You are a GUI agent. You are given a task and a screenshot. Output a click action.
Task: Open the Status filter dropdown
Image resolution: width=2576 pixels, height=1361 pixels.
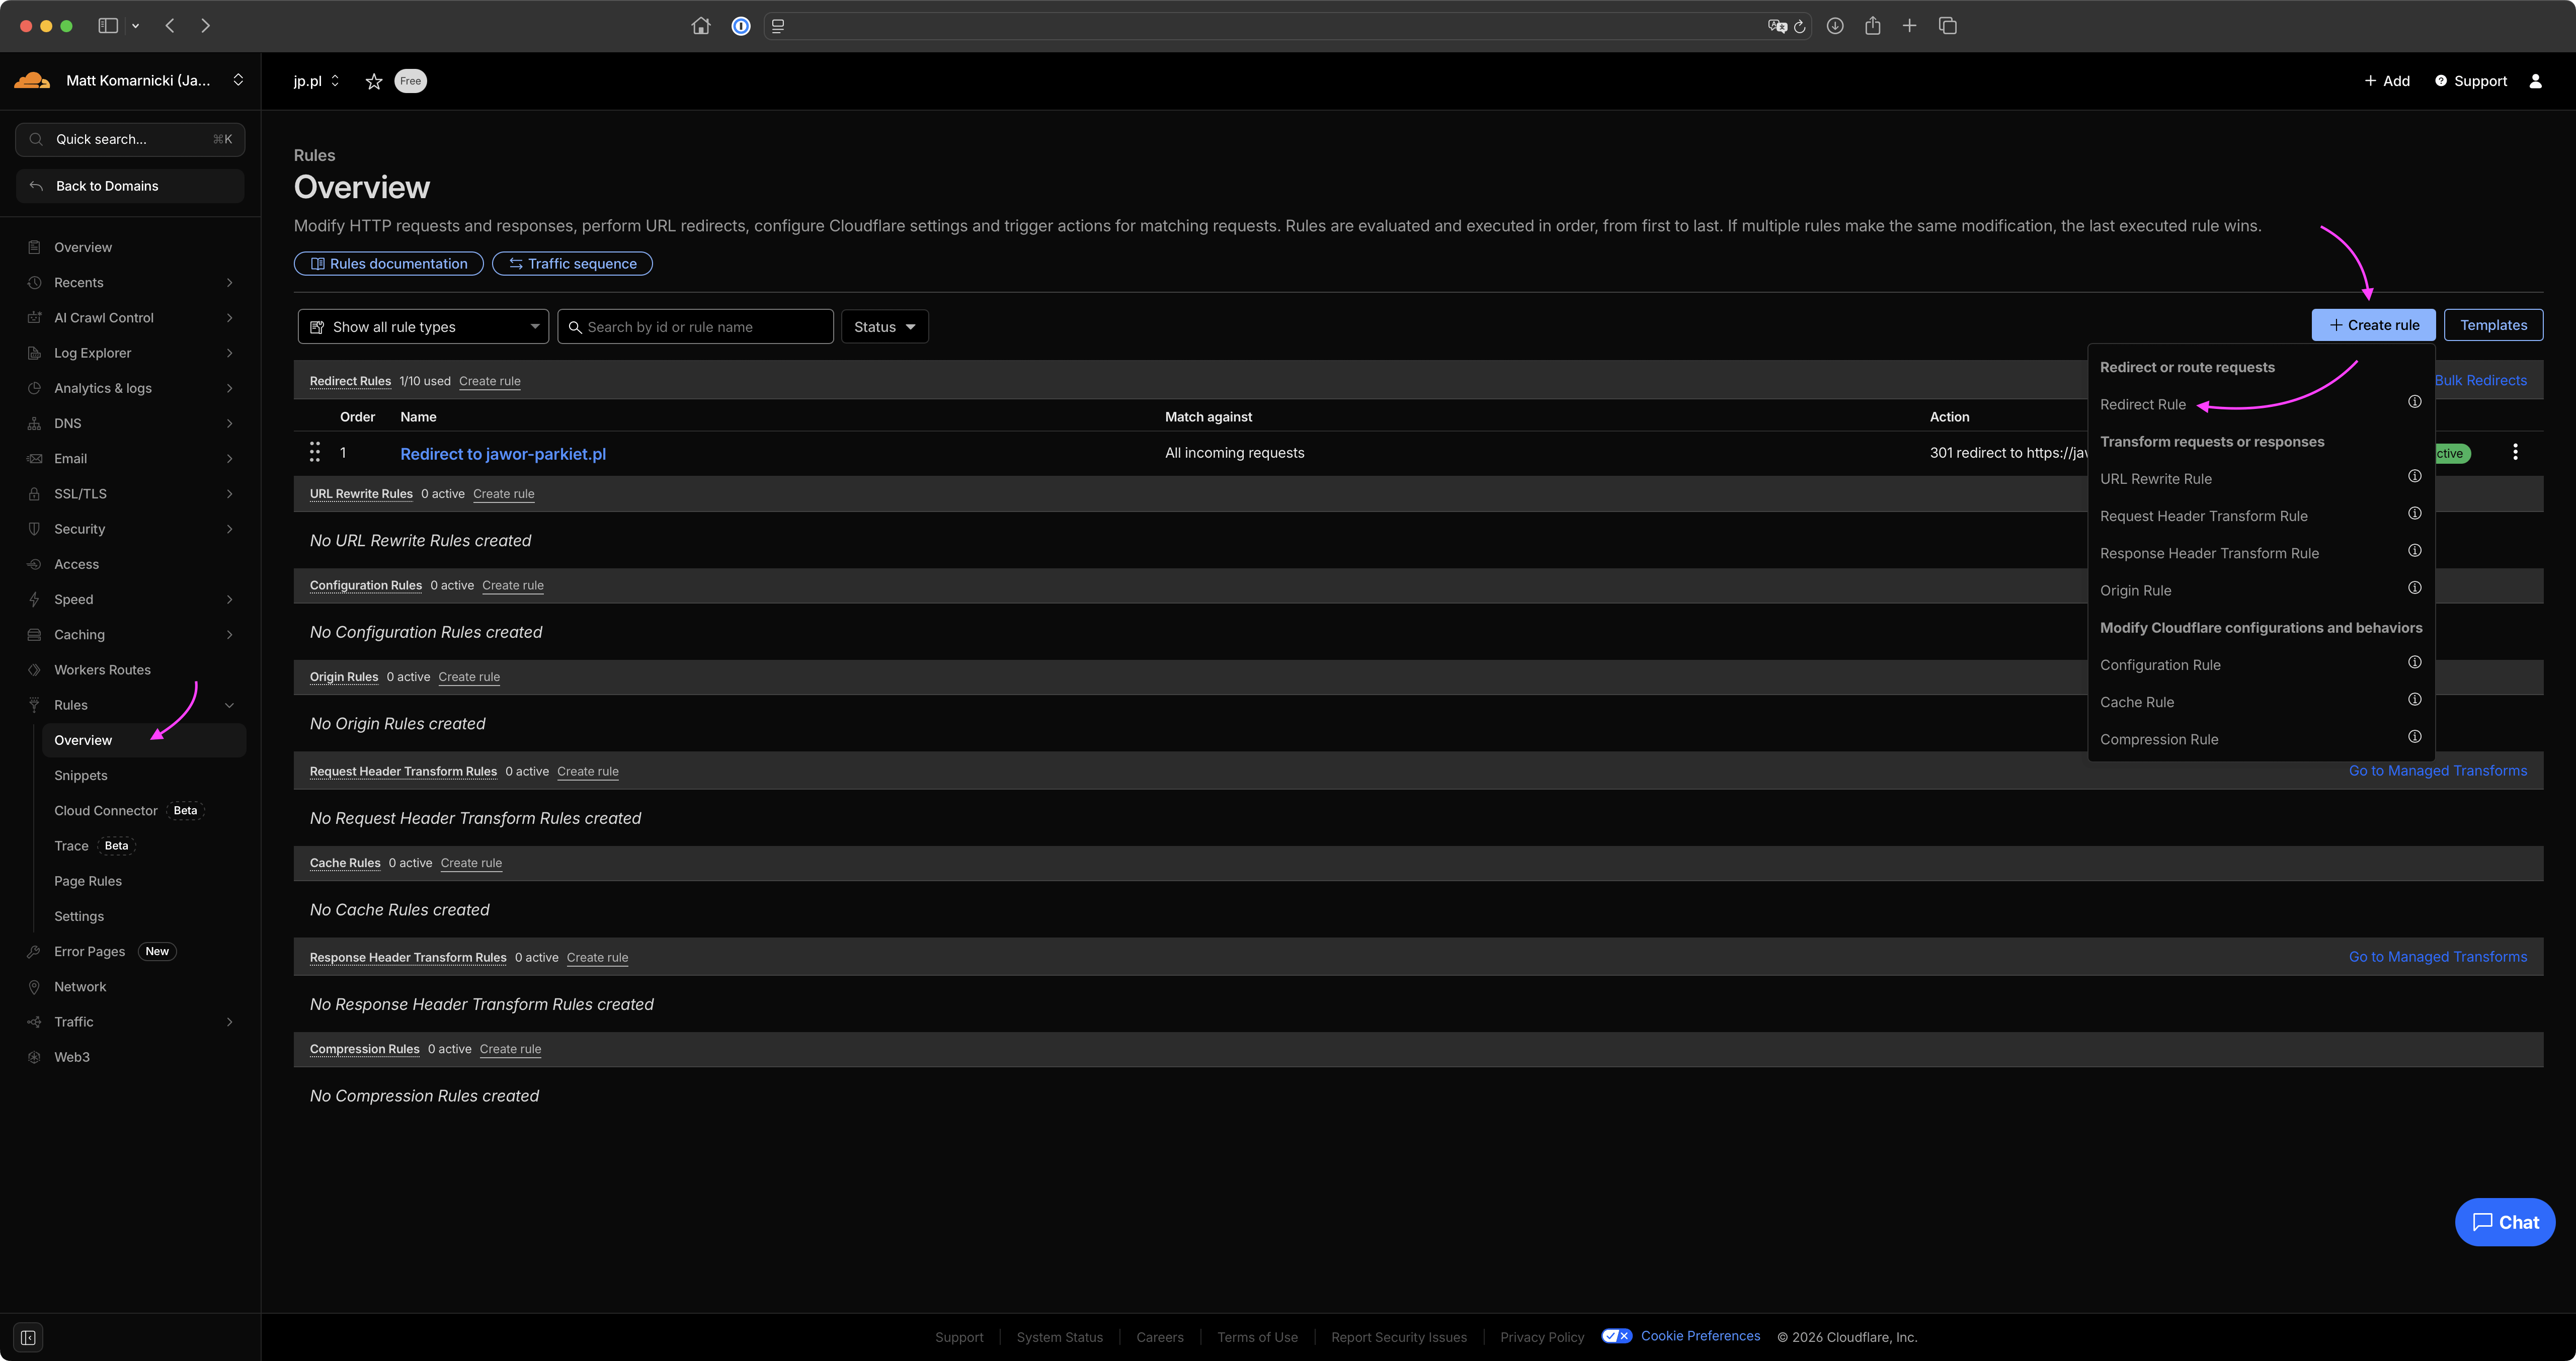click(x=884, y=327)
